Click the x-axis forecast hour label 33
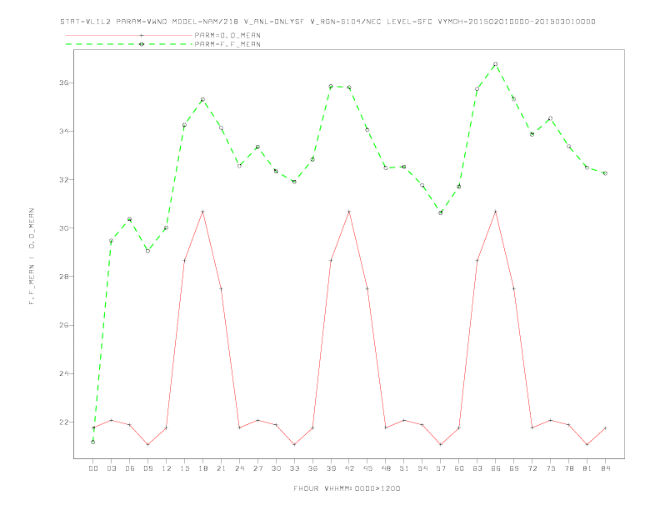660x510 pixels. click(x=294, y=468)
